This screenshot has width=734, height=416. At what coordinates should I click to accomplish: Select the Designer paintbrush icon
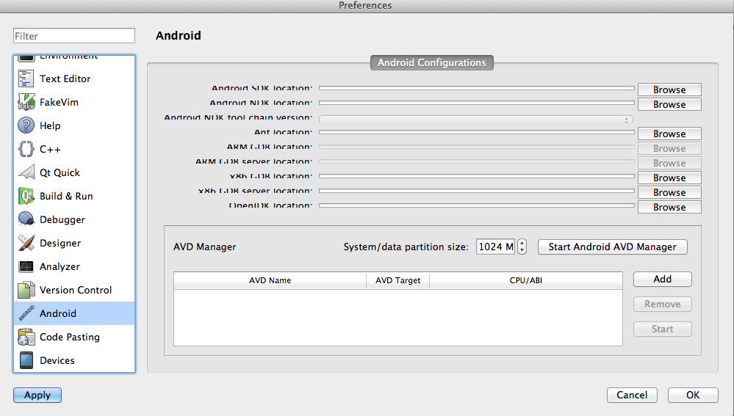[x=26, y=243]
